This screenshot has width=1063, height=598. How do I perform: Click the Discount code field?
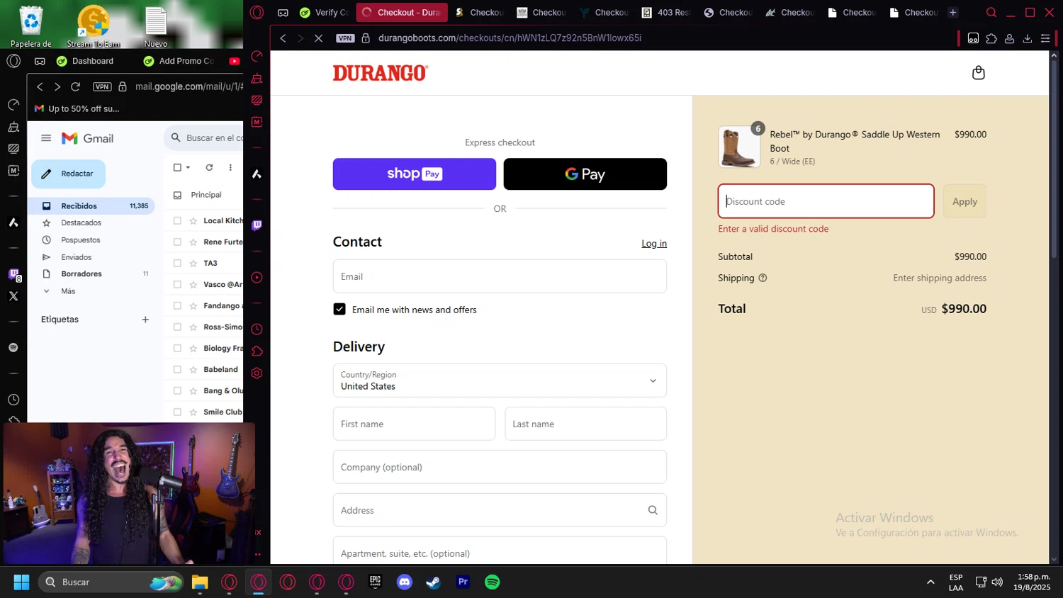826,201
